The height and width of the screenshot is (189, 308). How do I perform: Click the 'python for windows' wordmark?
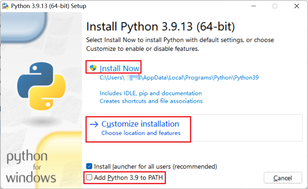(31, 167)
